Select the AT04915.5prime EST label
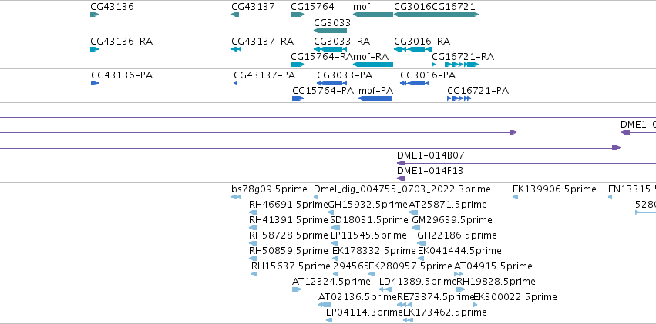This screenshot has height=324, width=656. [x=493, y=266]
